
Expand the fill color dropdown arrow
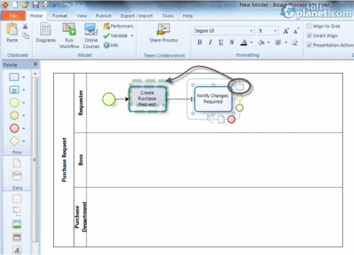268,42
